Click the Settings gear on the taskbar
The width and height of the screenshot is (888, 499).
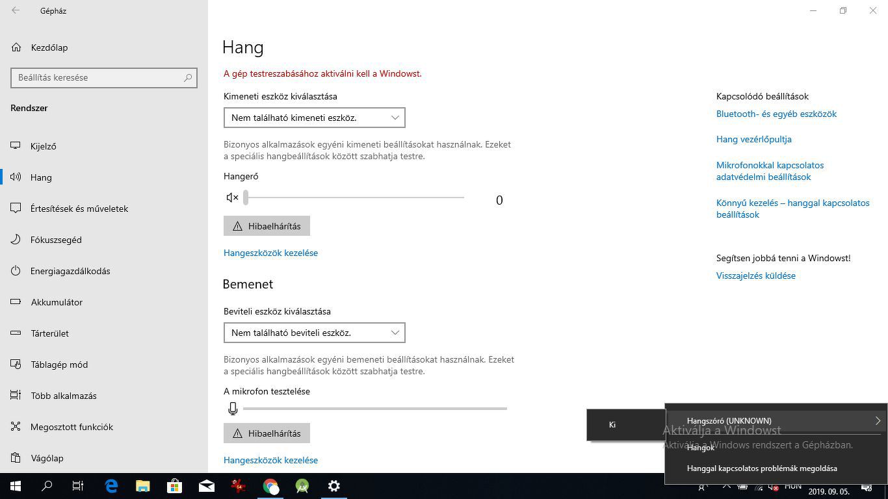point(334,486)
